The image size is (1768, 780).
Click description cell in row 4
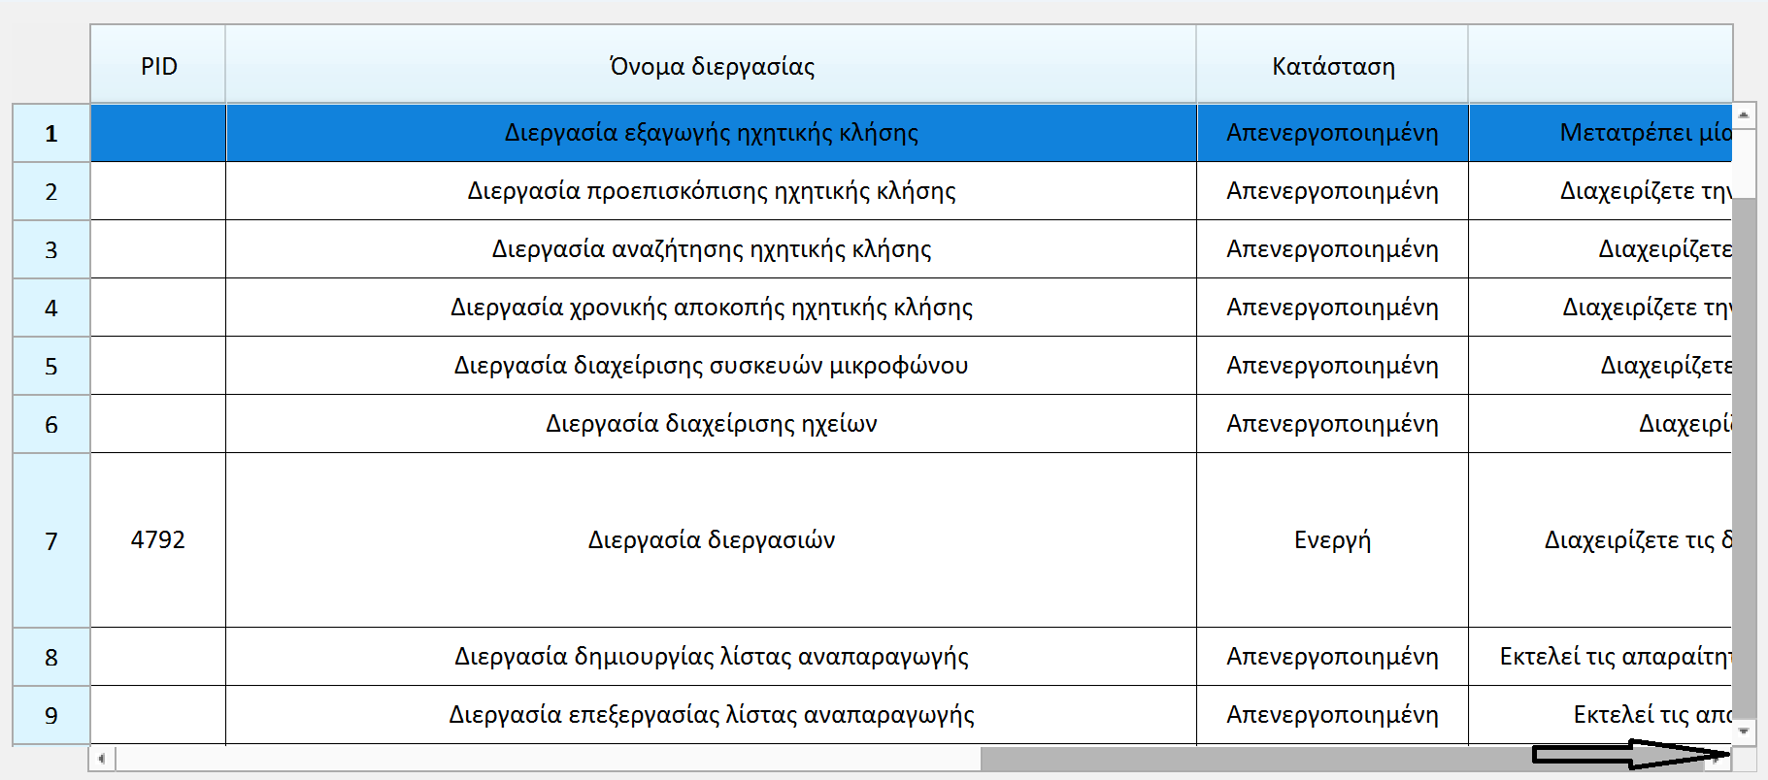tap(1600, 308)
